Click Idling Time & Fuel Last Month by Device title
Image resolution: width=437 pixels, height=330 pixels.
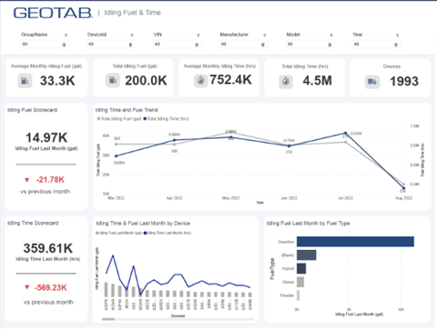click(x=143, y=224)
